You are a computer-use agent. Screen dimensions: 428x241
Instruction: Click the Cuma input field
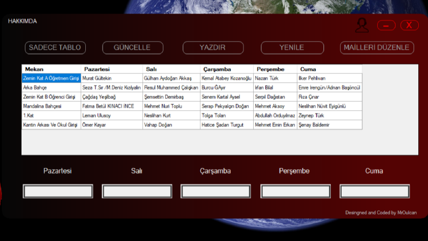click(375, 191)
